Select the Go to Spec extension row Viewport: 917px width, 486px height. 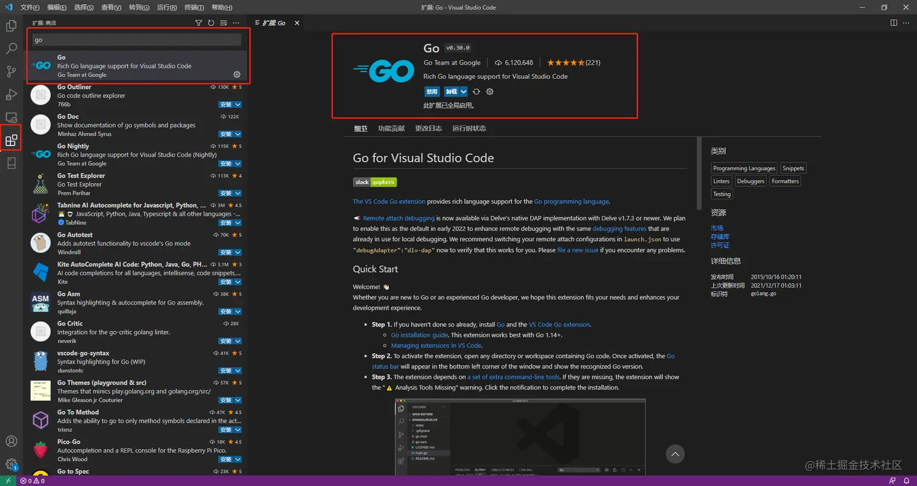(x=136, y=471)
